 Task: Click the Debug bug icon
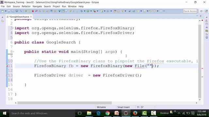(81, 11)
